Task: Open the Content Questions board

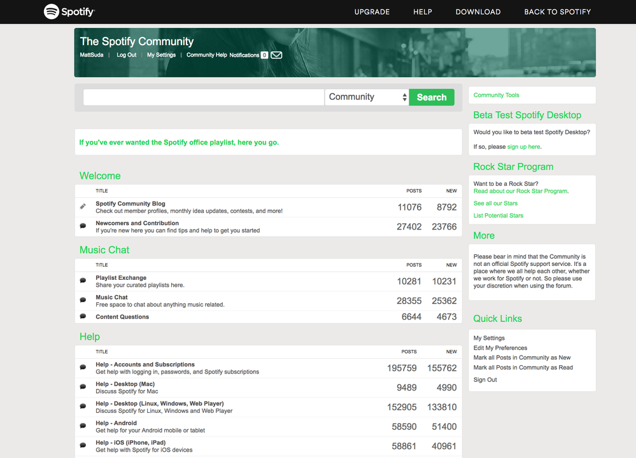Action: coord(122,317)
